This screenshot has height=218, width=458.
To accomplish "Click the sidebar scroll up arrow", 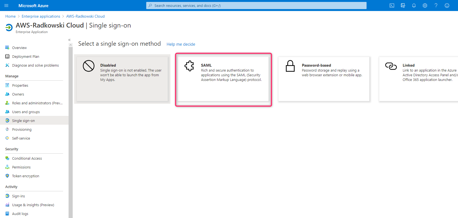I will (71, 45).
